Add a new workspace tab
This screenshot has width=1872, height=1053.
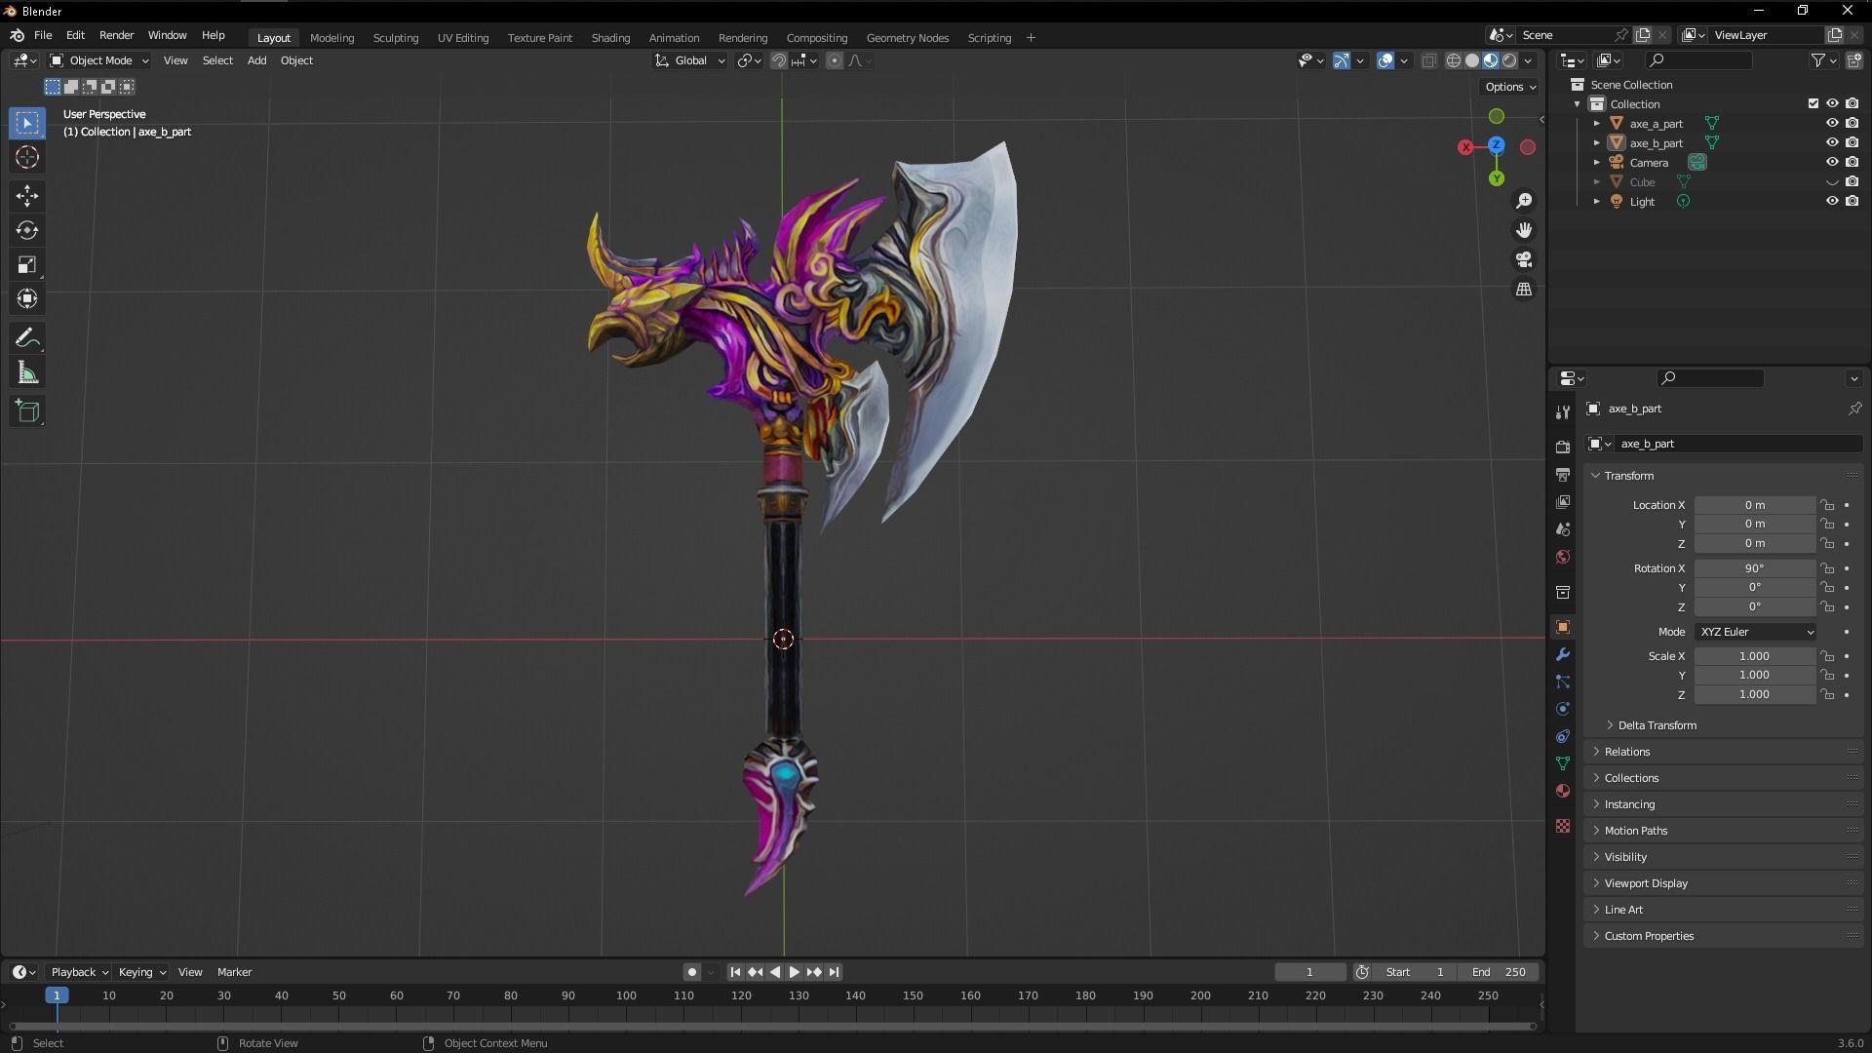coord(1031,37)
